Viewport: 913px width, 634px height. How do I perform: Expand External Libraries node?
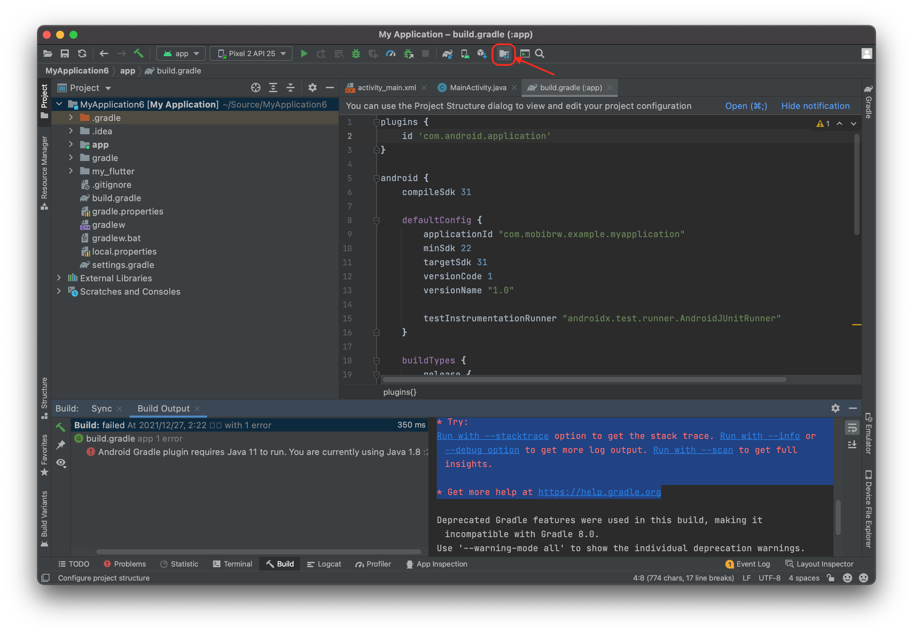pos(59,278)
